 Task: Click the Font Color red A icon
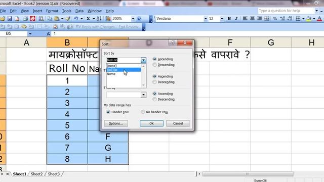click(x=319, y=19)
